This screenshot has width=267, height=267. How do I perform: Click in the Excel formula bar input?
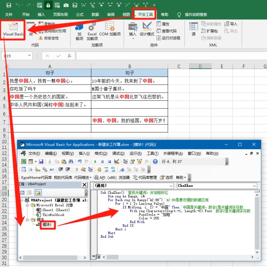coord(171,56)
